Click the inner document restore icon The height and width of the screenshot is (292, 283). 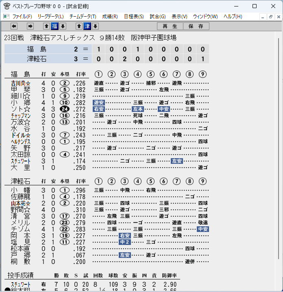pyautogui.click(x=271, y=17)
